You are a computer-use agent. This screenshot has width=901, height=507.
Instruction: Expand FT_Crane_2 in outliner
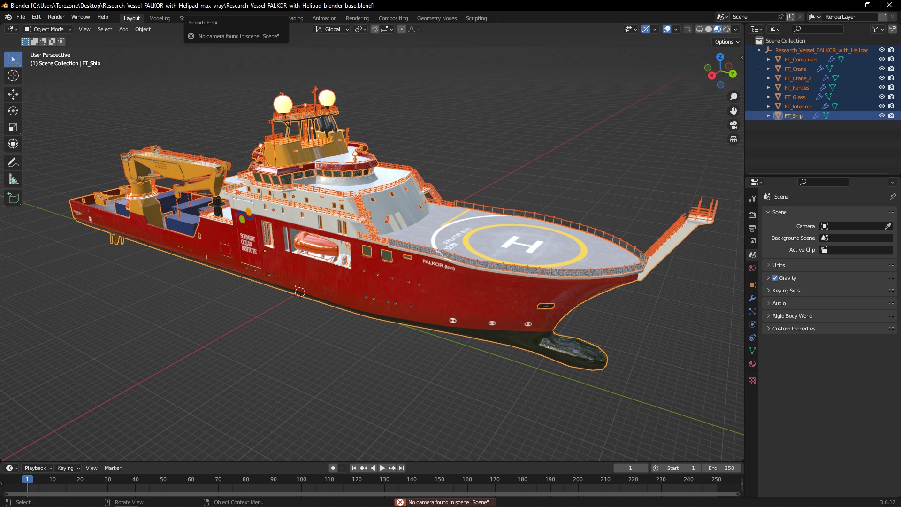(769, 78)
